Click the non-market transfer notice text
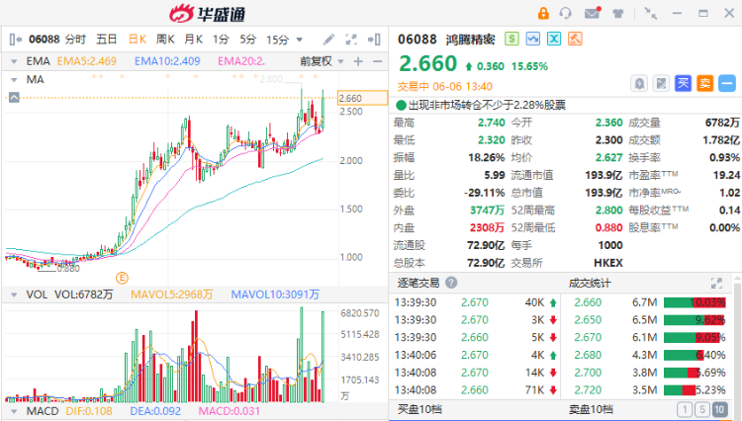Viewport: 742px width, 421px height. pos(487,105)
